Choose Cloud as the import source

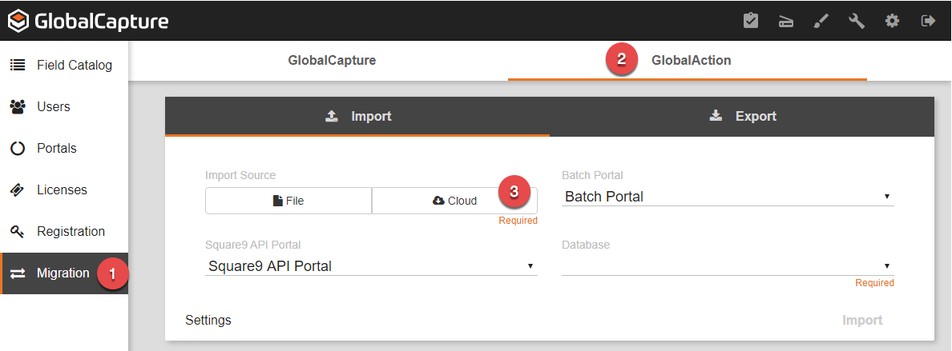click(454, 201)
